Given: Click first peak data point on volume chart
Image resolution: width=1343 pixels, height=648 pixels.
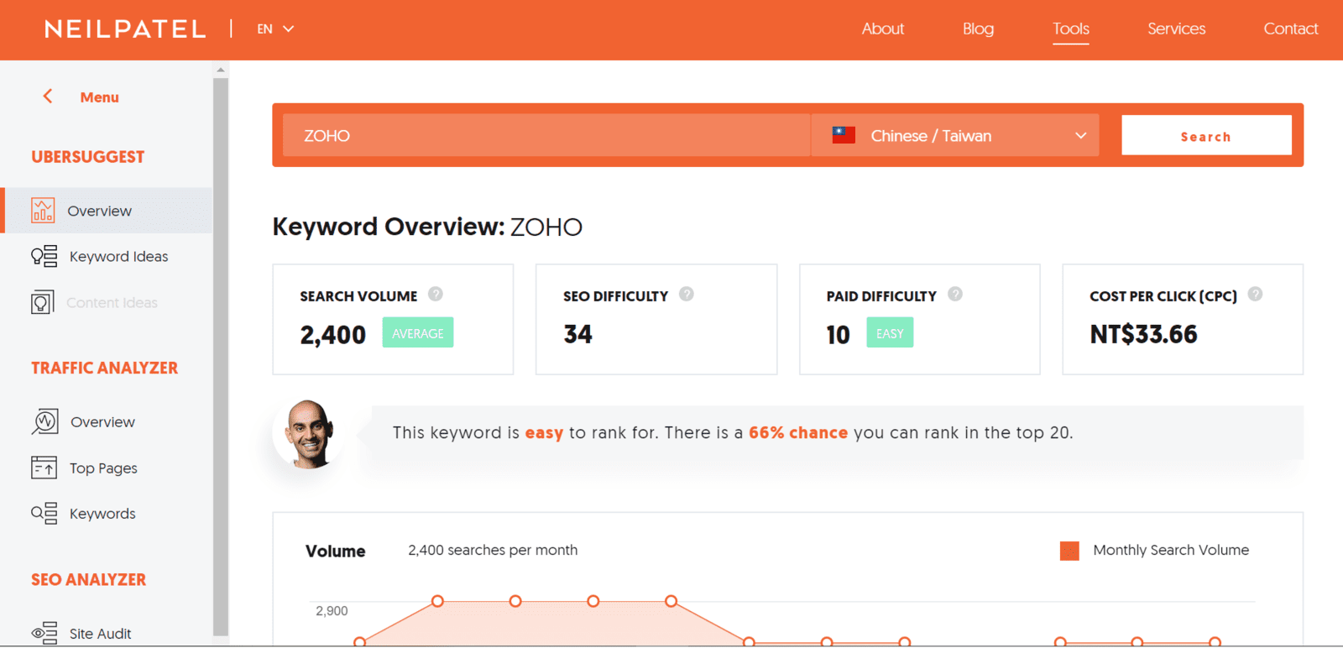Looking at the screenshot, I should coord(437,601).
